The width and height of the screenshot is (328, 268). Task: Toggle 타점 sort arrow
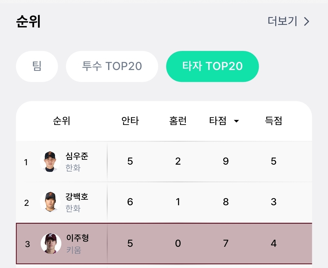pos(236,121)
